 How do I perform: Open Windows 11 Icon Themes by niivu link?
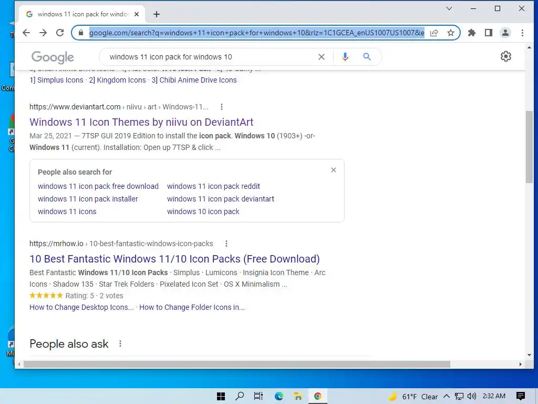[x=141, y=122]
